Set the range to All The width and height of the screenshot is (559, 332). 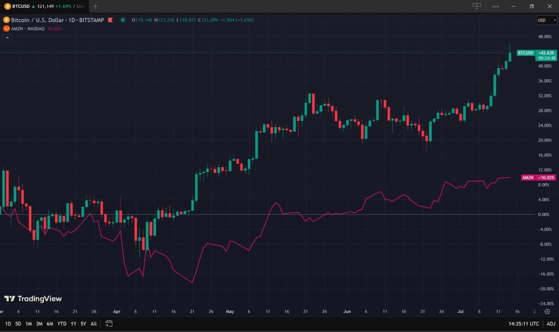pos(94,324)
